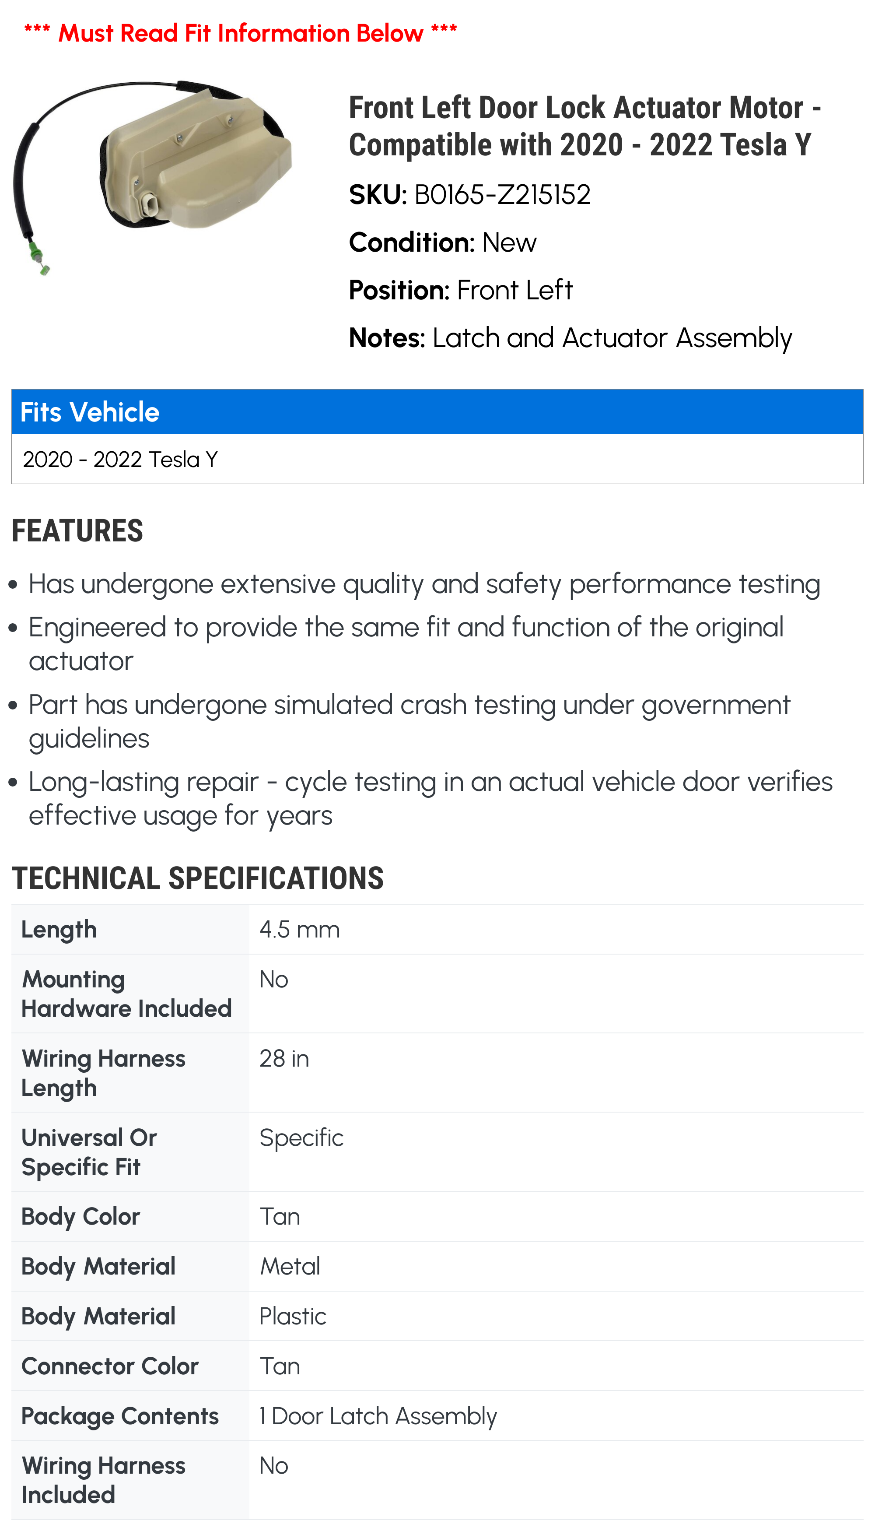This screenshot has width=875, height=1531.
Task: Click the Package Contents 1 Door Latch Assembly row
Action: 437,1415
